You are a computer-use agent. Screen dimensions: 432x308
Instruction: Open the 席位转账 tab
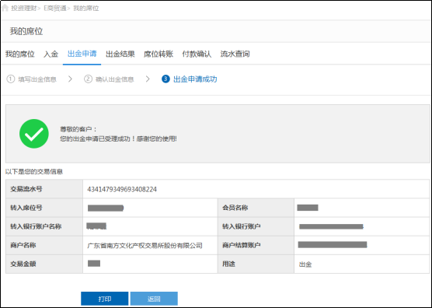[x=159, y=54]
